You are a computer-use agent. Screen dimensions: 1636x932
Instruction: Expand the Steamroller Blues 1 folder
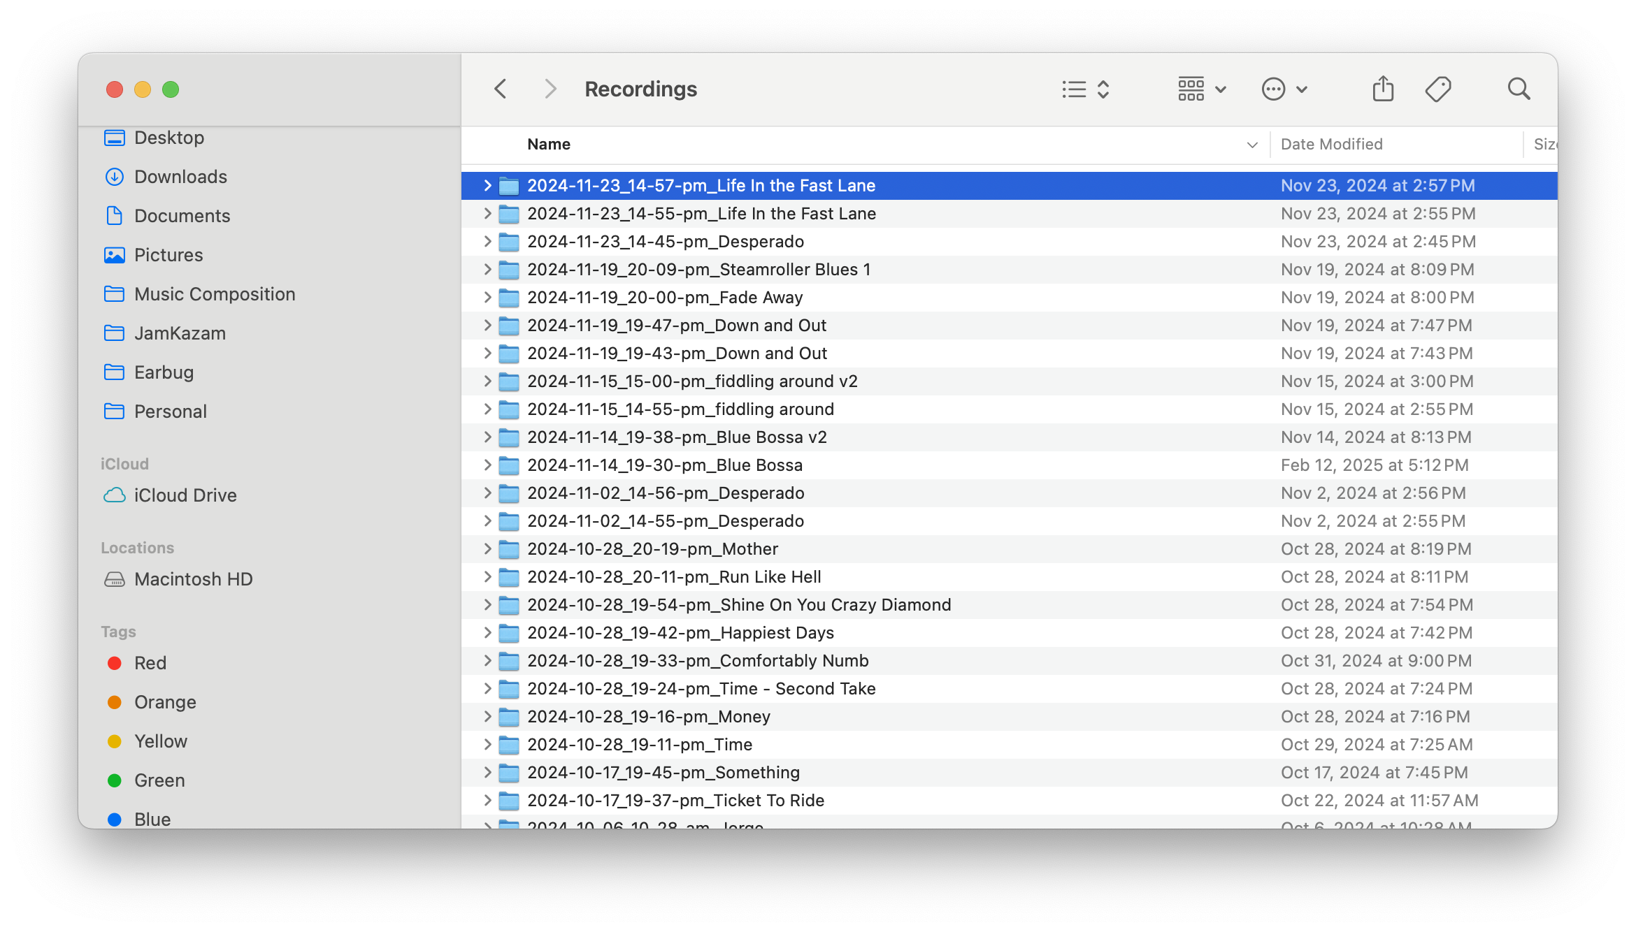487,270
